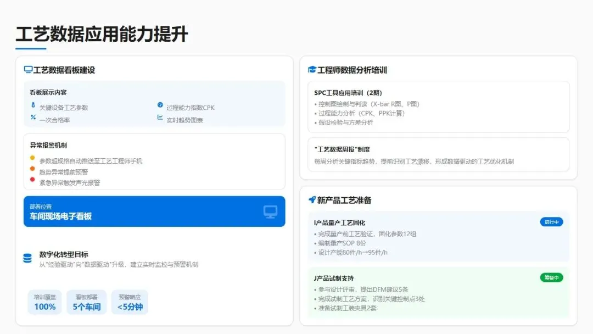Screen dimensions: 593x334
Task: Click the 培训覆盖 100% stat card
Action: [x=44, y=302]
